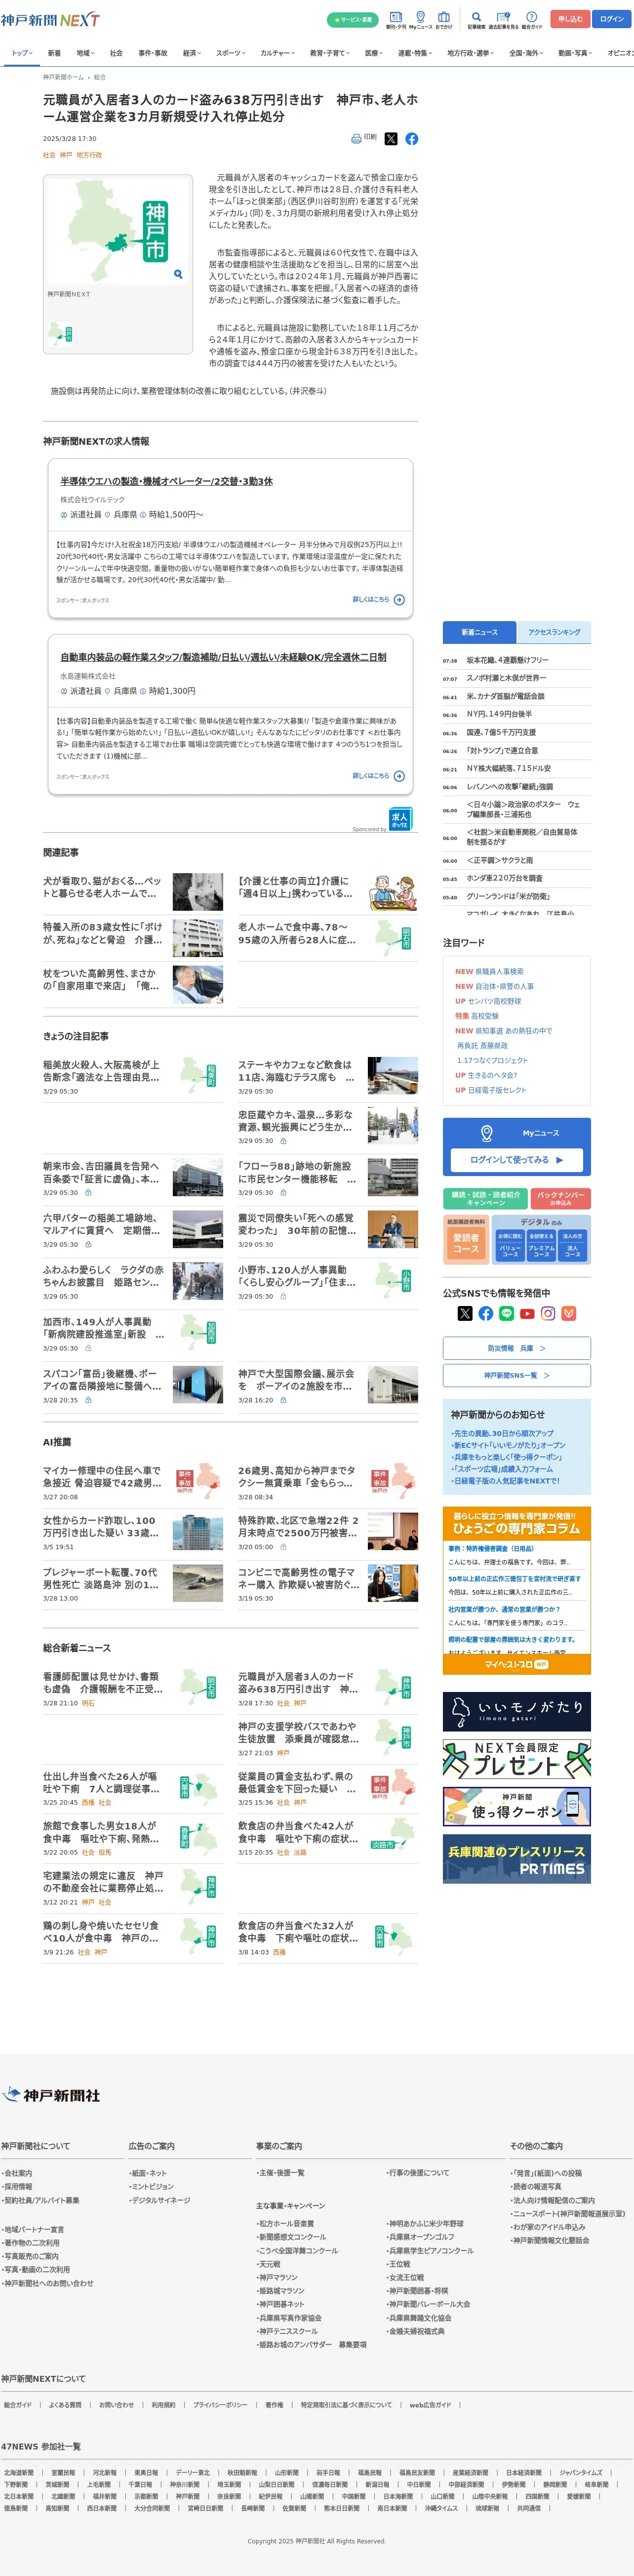The height and width of the screenshot is (2576, 634).
Task: Expand the 地域 navigation dropdown
Action: pos(86,53)
